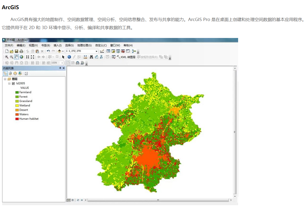
Task: Open the 文件(F) menu
Action: coord(9,45)
